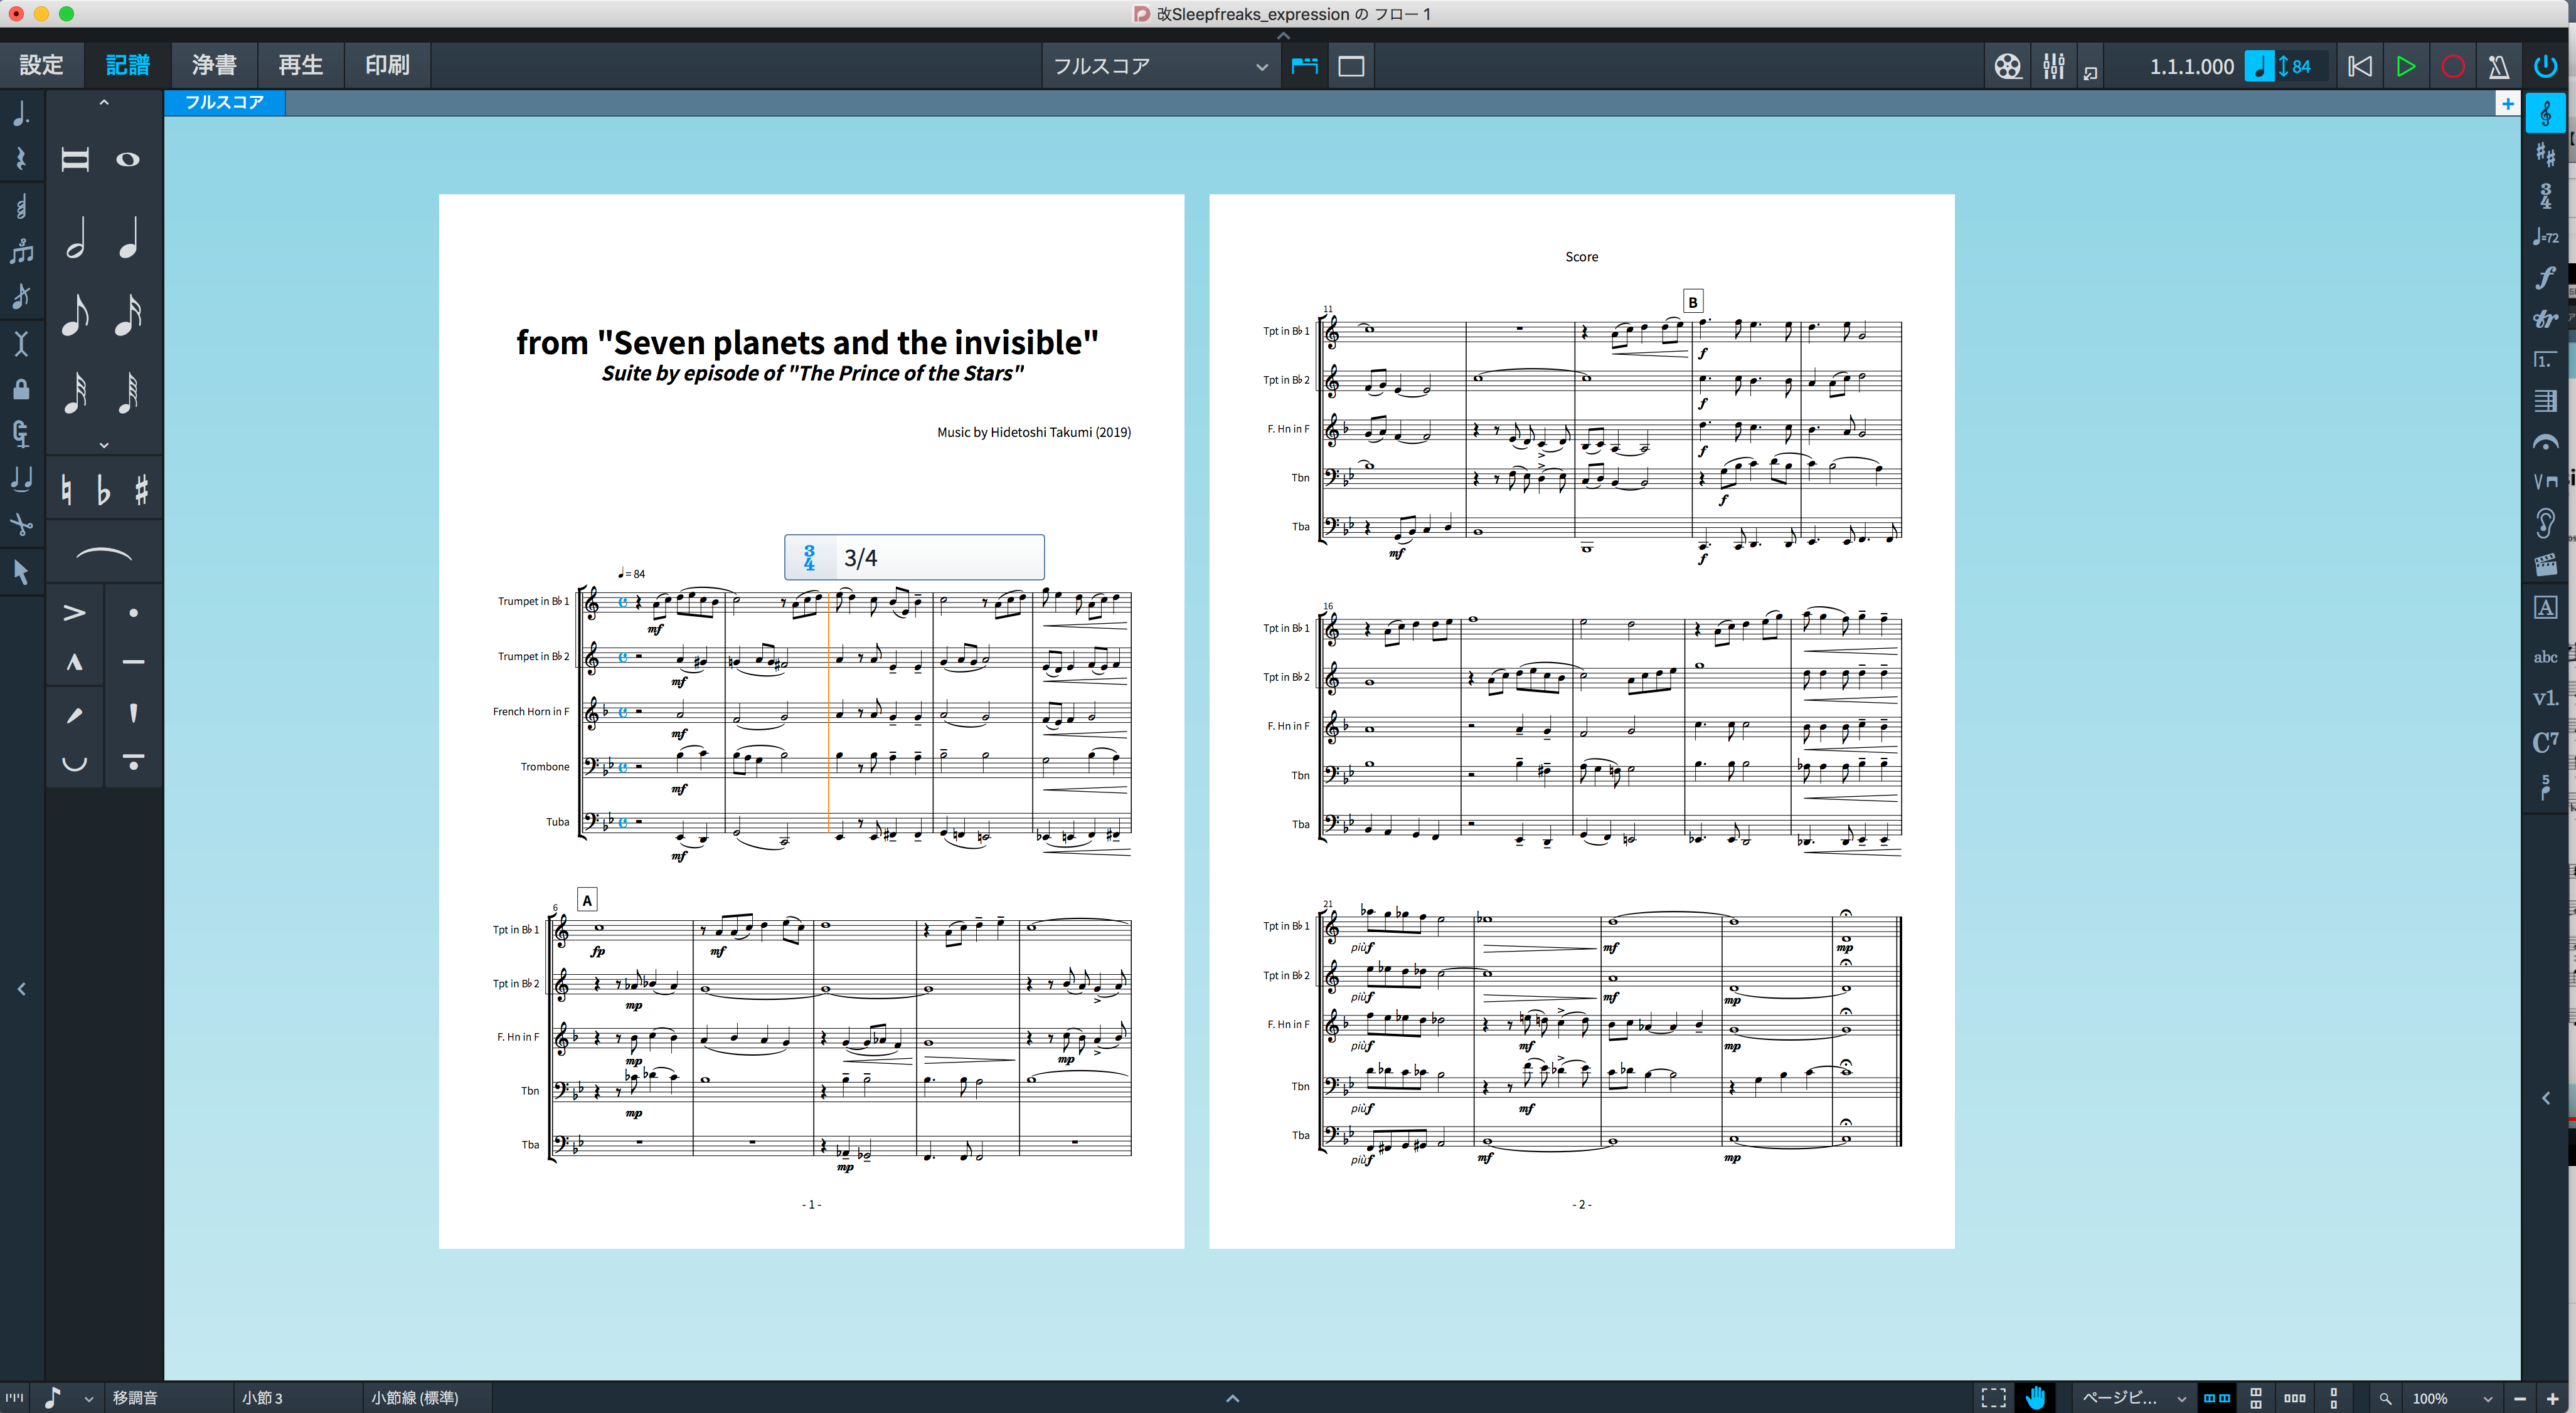Enable the Lock Duration tool
2576x1413 pixels.
click(21, 389)
